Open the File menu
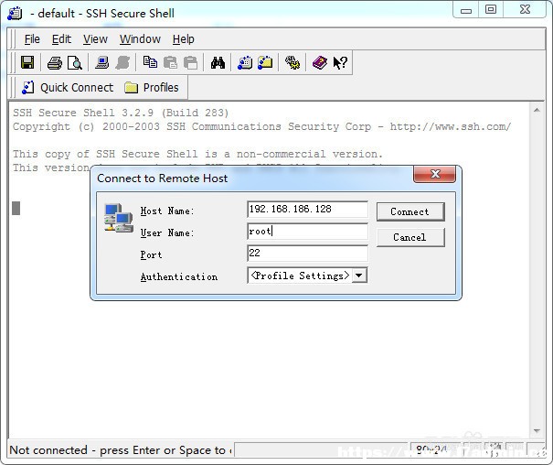 [x=32, y=39]
